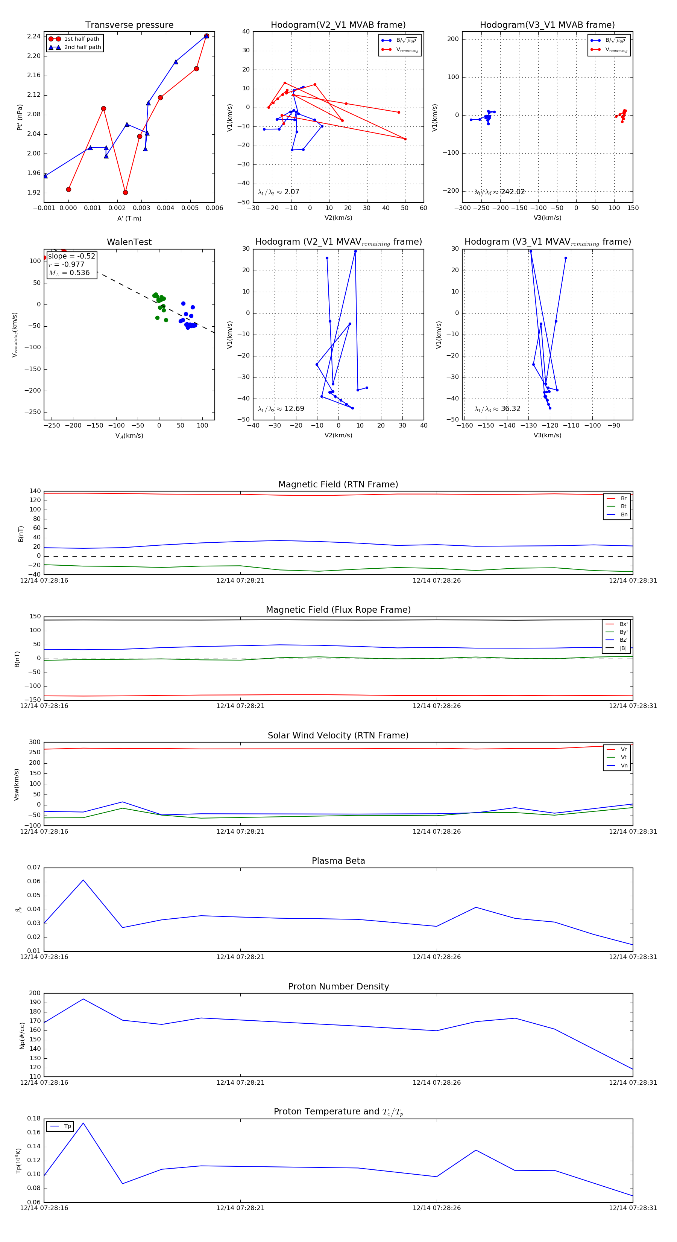Image resolution: width=677 pixels, height=1242 pixels.
Task: Click the 'M_A = 0.536' annotation
Action: (69, 273)
